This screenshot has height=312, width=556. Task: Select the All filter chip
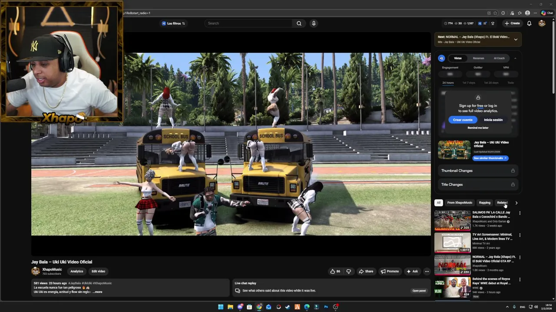click(439, 203)
